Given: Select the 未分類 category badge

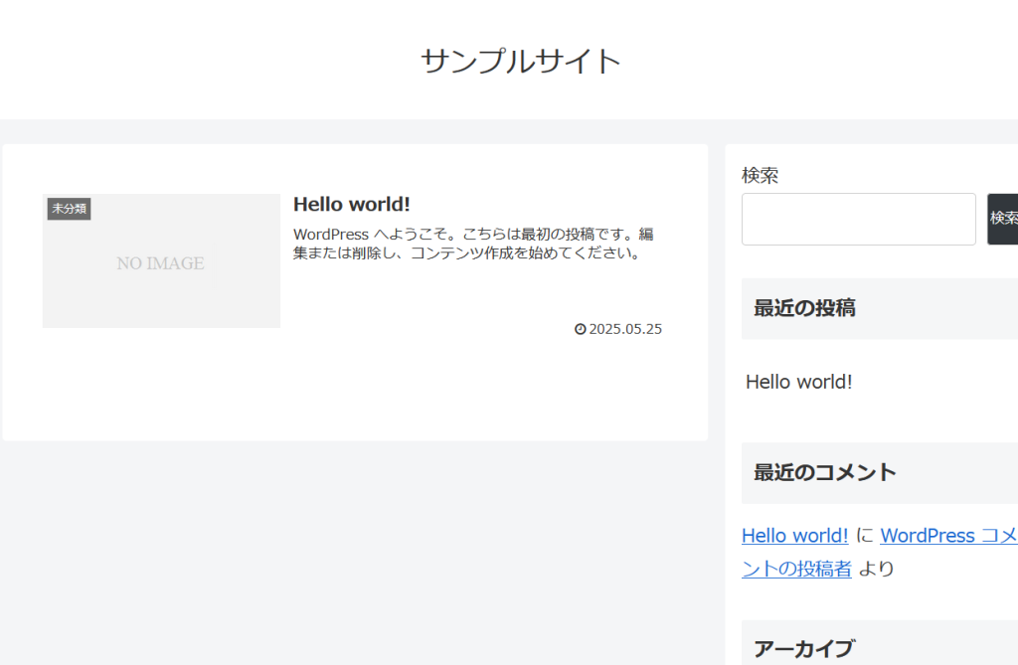Looking at the screenshot, I should (x=70, y=209).
